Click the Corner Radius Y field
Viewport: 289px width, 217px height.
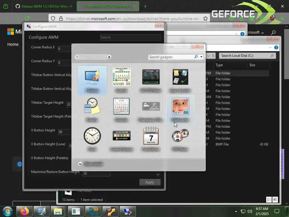tap(65, 62)
